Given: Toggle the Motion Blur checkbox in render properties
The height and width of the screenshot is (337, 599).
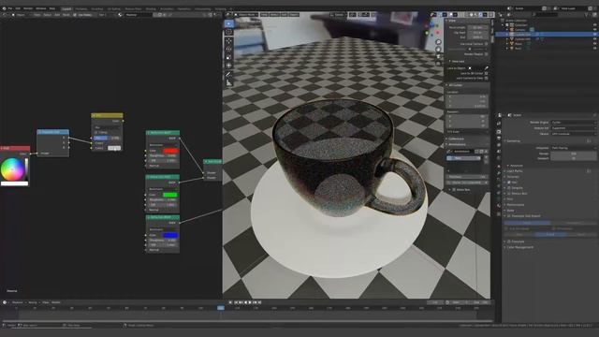Looking at the screenshot, I should [509, 194].
